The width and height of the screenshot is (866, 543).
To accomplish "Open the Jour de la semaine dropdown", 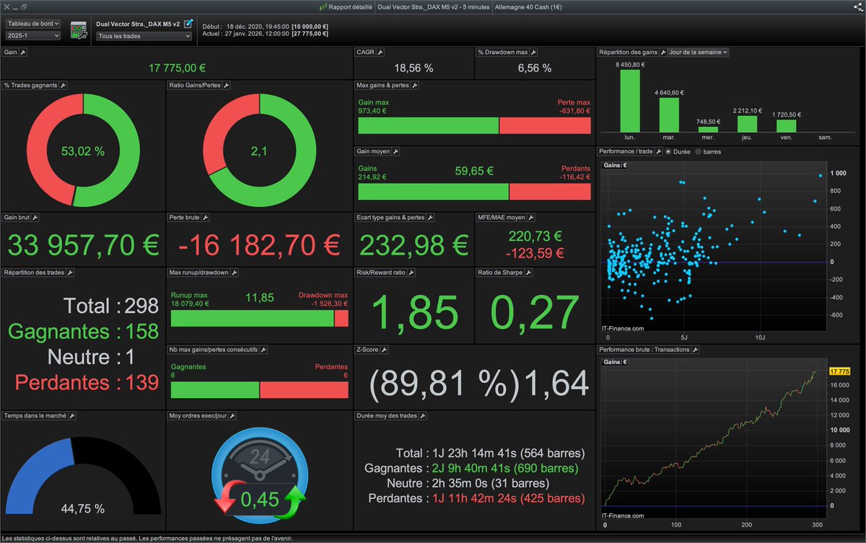I will (x=698, y=52).
